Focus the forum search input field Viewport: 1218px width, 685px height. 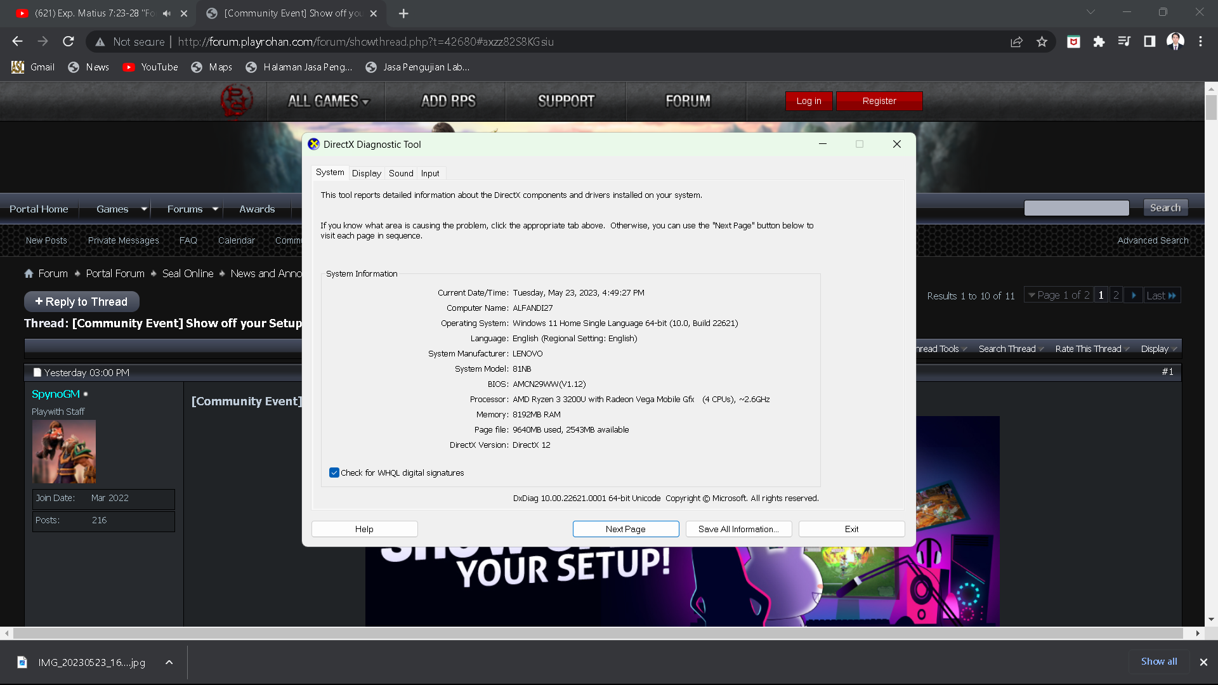point(1077,208)
